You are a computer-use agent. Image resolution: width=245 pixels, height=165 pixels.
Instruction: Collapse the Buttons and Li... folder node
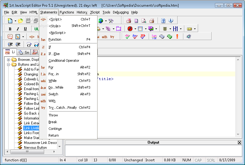9,64
